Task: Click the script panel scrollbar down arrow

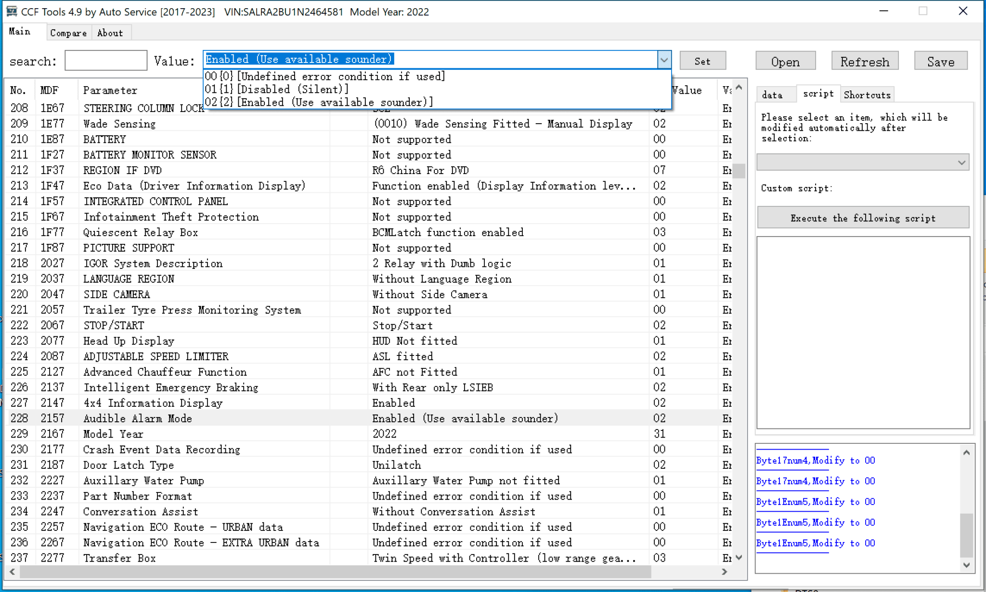Action: click(x=966, y=565)
